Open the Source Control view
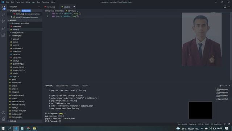 click(3, 21)
